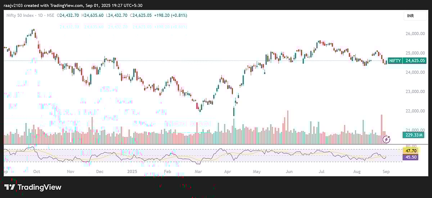Click the Nov label on time axis
The image size is (432, 198).
(x=71, y=172)
